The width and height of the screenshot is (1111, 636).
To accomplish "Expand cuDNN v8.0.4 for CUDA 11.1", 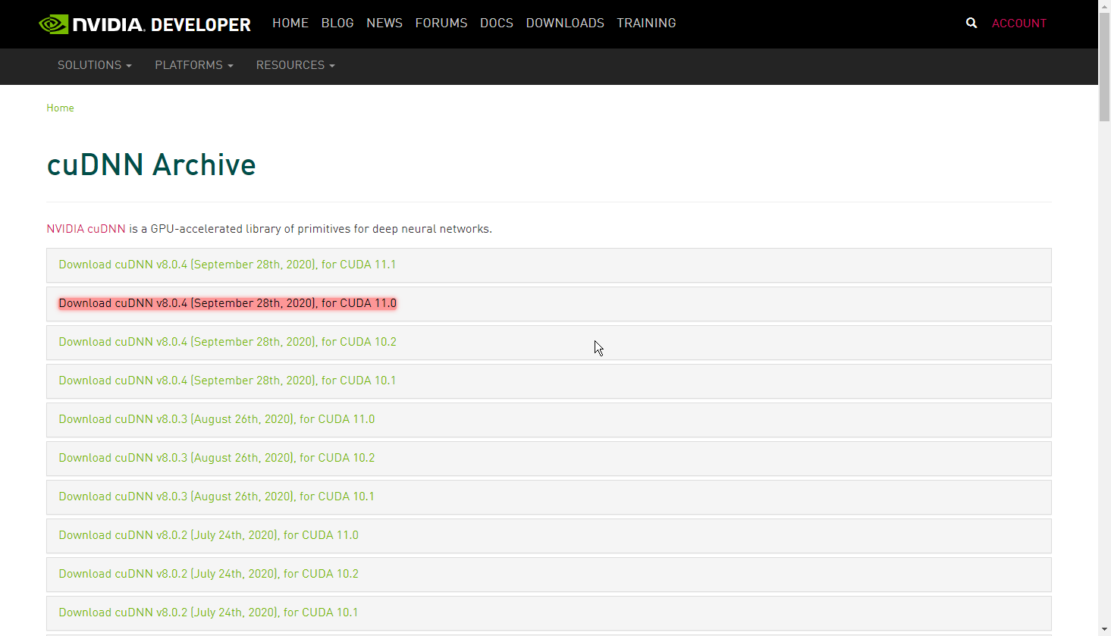I will click(x=228, y=265).
